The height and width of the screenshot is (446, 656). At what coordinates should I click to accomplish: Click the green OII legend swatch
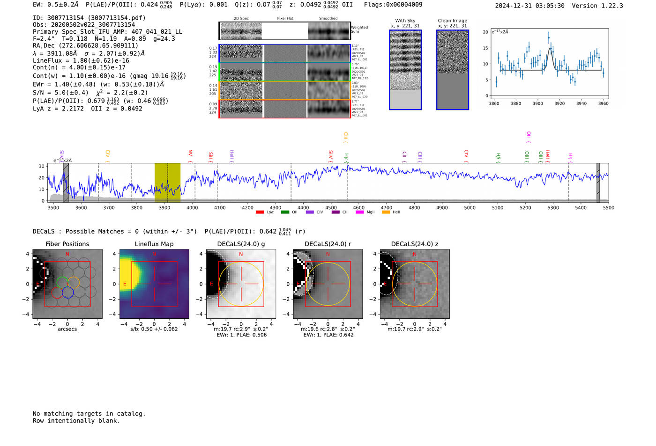point(285,212)
